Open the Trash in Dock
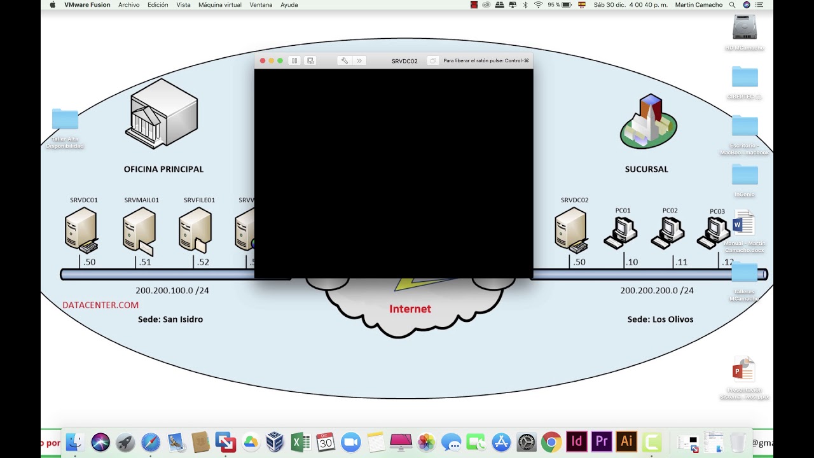814x458 pixels. (x=738, y=441)
